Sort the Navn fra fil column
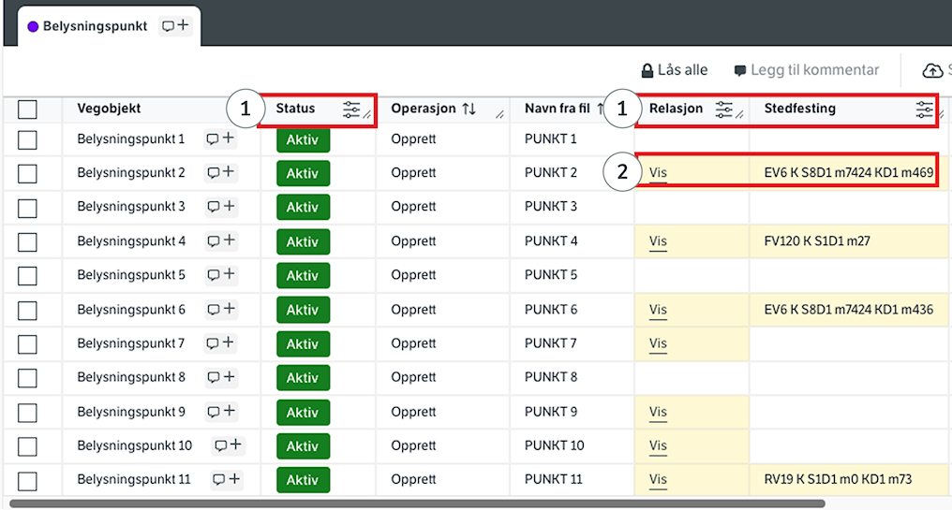The height and width of the screenshot is (510, 952). pyautogui.click(x=601, y=109)
